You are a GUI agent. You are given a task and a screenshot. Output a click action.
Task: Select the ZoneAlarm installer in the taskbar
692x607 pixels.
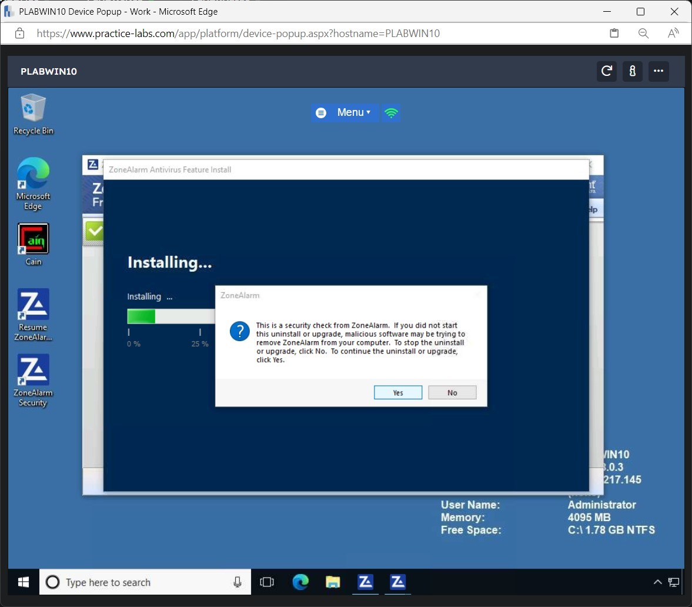pos(397,582)
